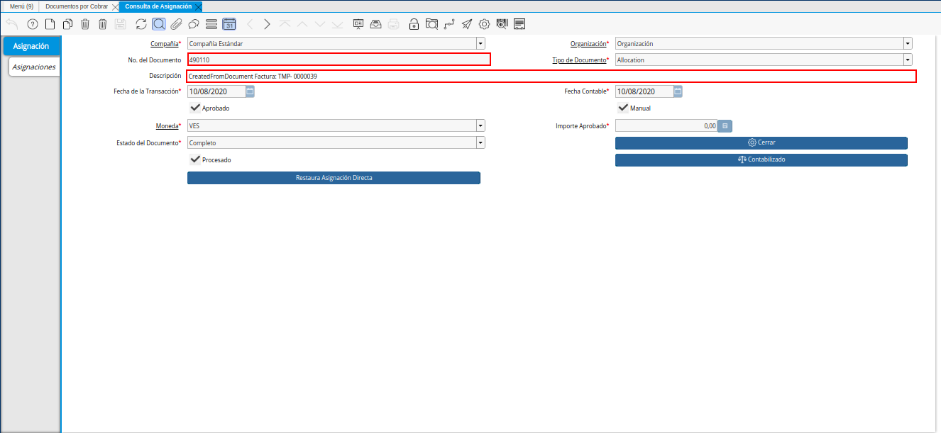Toggle the Procesado checkbox
Viewport: 941px width, 433px height.
(195, 159)
